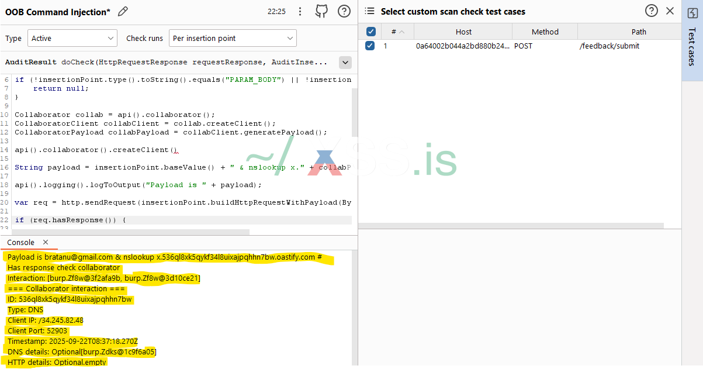Viewport: 703px width, 369px height.
Task: Click the 'ID: 536ql8xk5qykf34l8uixajpqhhn7bw' console line
Action: pos(70,299)
